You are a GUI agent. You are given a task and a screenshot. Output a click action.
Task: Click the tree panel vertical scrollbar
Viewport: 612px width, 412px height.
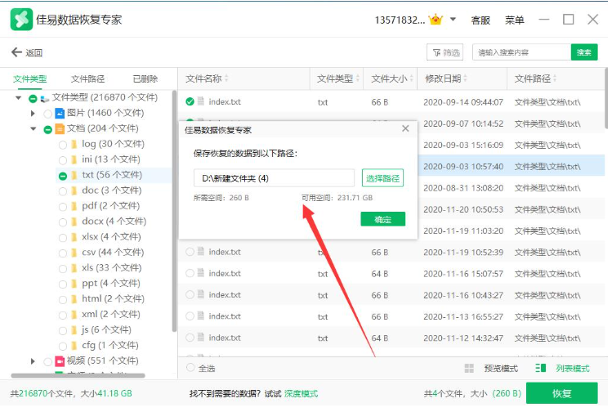[x=174, y=211]
